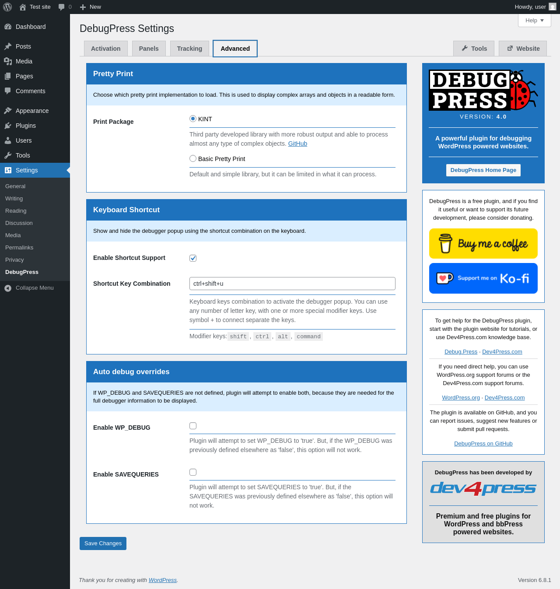The height and width of the screenshot is (589, 560).
Task: Switch to the Activation tab
Action: [x=106, y=49]
